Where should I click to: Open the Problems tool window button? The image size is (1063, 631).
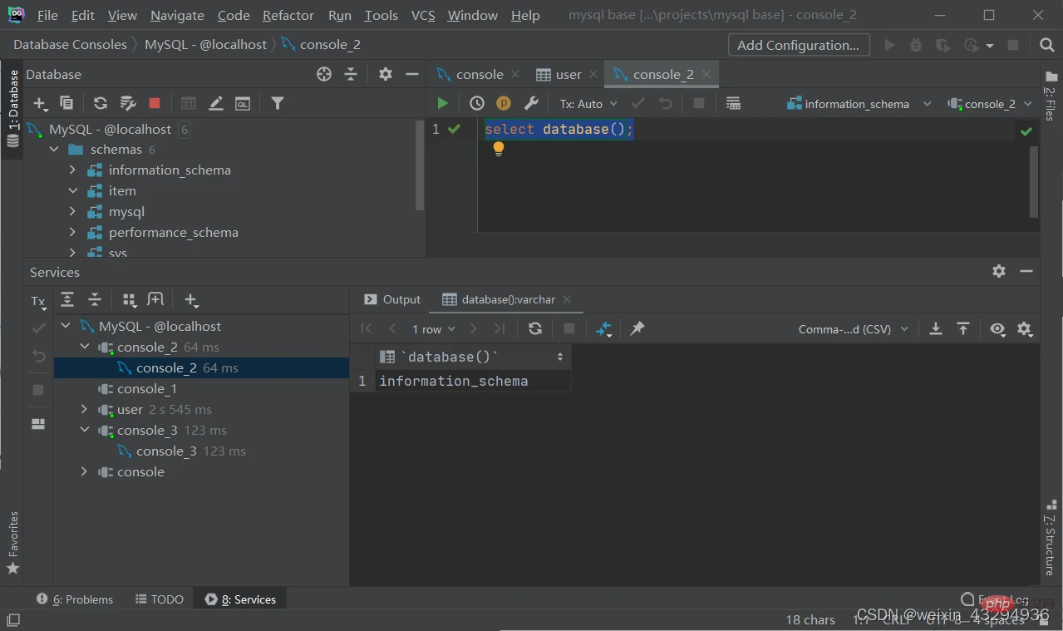pyautogui.click(x=75, y=599)
